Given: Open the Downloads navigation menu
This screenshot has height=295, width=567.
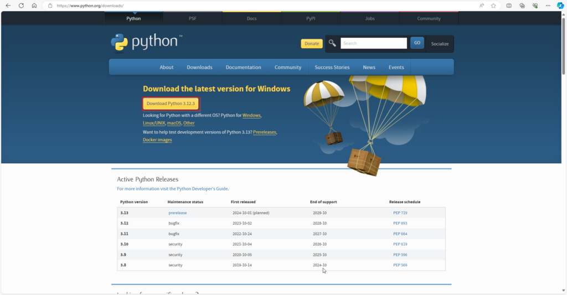Looking at the screenshot, I should tap(199, 67).
